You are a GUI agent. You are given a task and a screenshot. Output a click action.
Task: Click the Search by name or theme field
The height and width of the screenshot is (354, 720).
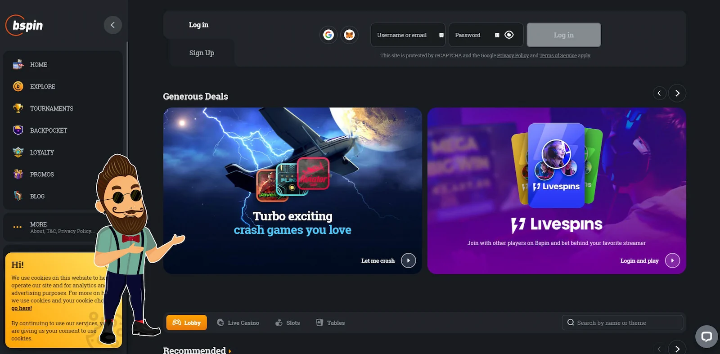(x=622, y=323)
